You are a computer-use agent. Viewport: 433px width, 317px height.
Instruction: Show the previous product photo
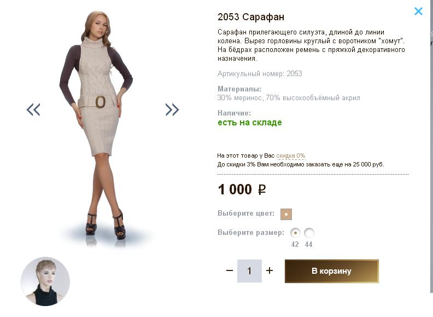click(x=33, y=109)
